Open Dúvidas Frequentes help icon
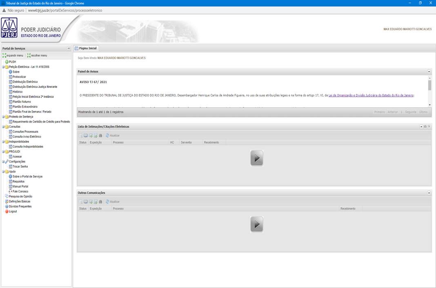Viewport: 436px width, 288px height. coord(7,206)
